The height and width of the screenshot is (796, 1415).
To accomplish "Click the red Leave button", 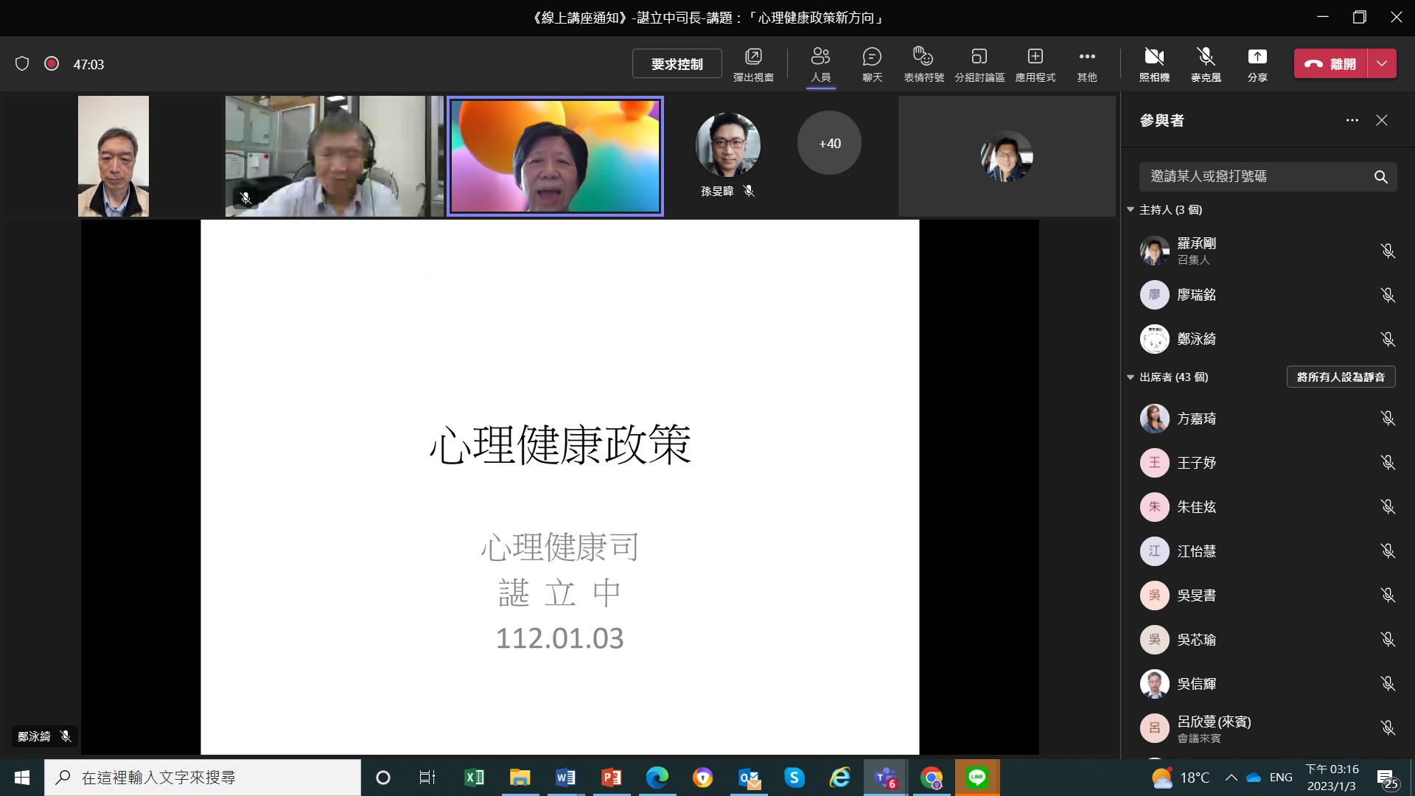I will (x=1331, y=64).
